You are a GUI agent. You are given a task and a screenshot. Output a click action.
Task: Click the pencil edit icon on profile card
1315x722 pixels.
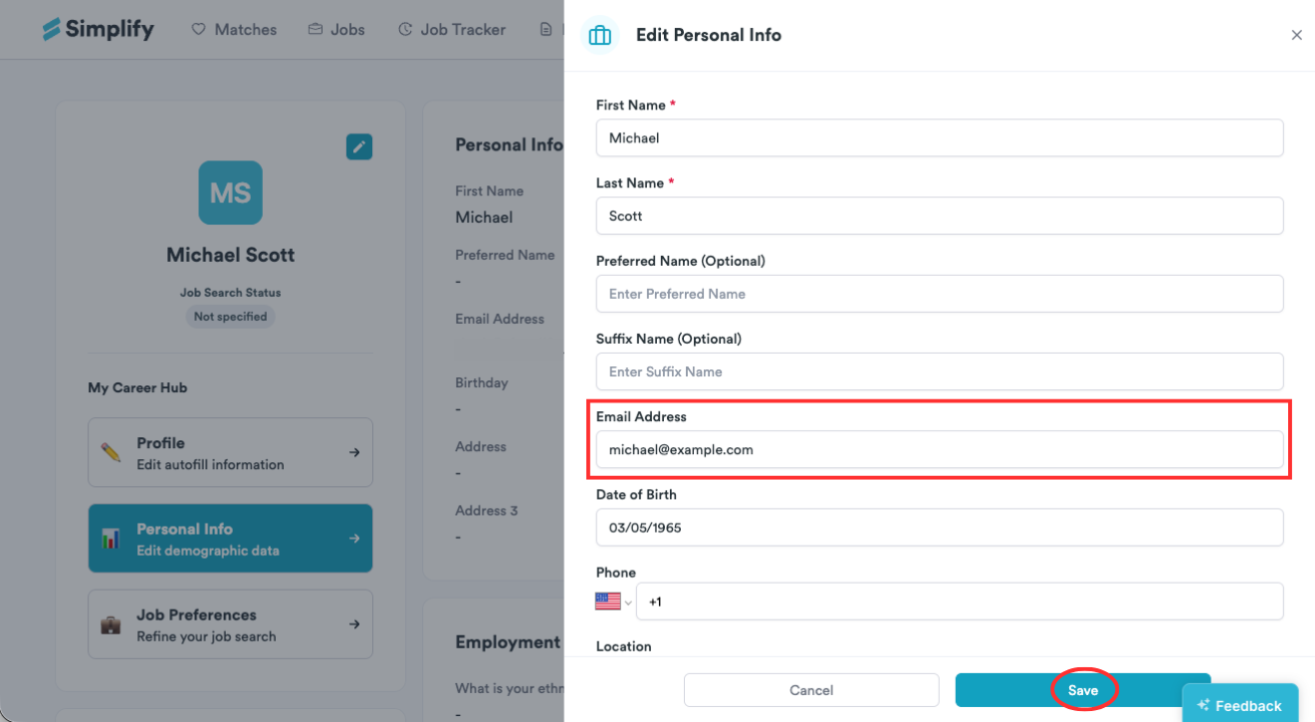359,146
